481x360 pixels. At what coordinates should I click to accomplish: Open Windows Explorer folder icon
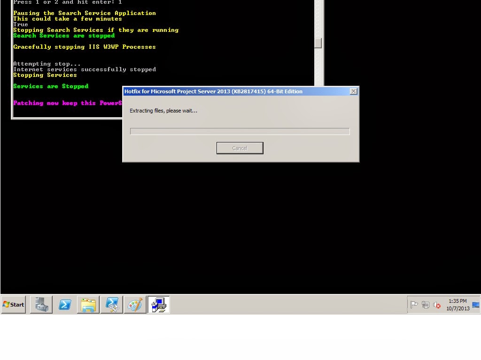click(x=88, y=305)
